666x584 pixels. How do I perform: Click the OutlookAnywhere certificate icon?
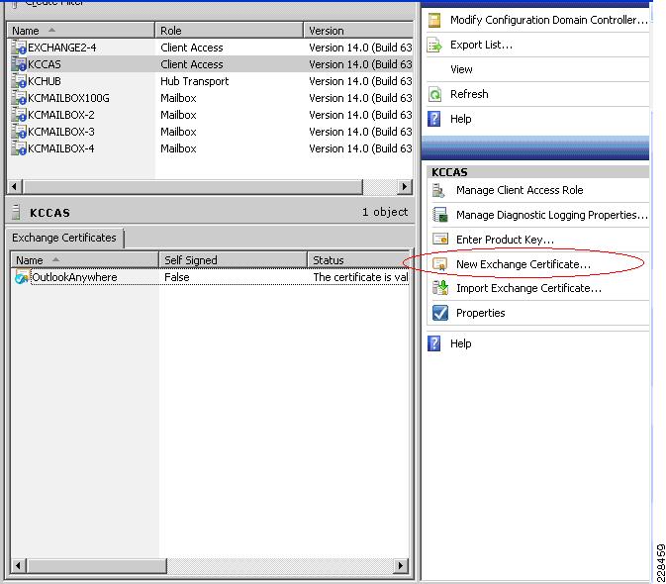pos(22,277)
